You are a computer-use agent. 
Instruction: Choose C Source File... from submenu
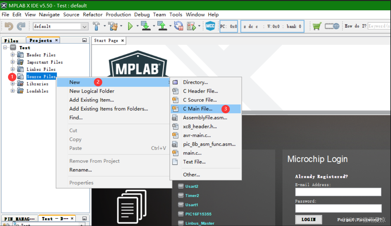click(206, 100)
